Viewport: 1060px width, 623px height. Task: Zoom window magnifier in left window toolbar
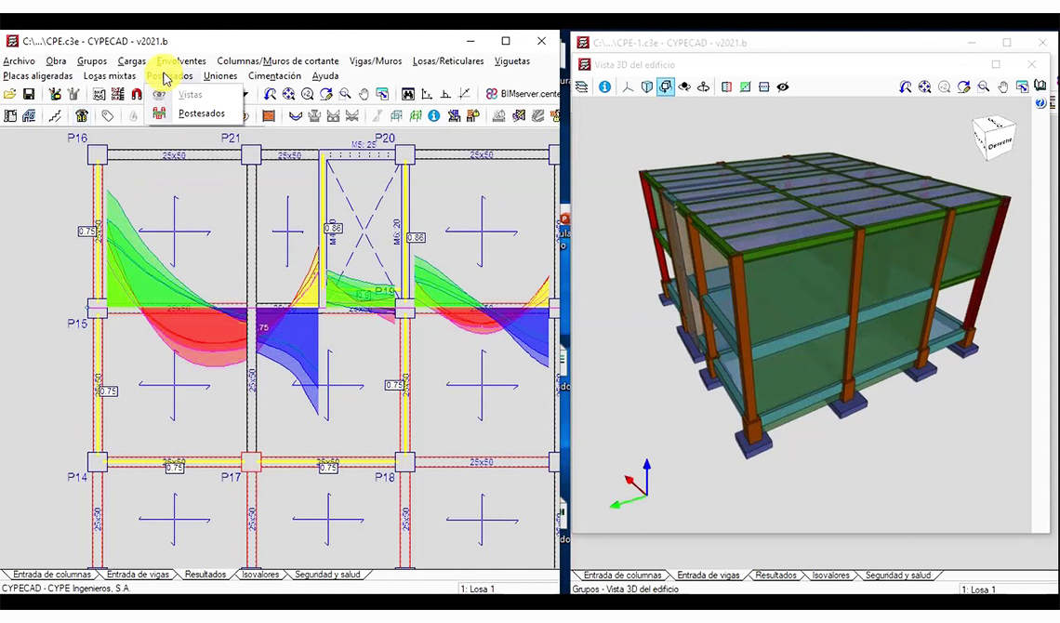345,94
